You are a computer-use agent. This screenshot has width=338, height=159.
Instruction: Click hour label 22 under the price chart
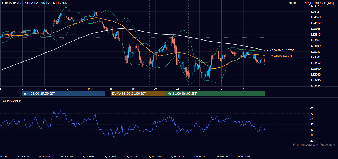click(177, 89)
